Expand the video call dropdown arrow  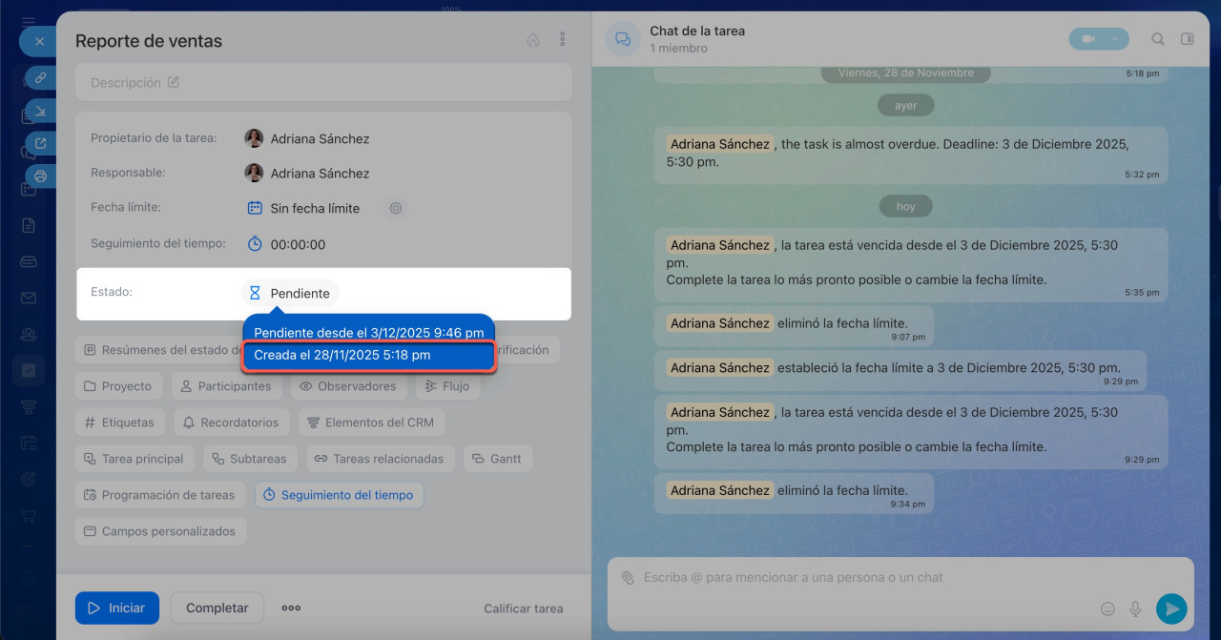1114,39
